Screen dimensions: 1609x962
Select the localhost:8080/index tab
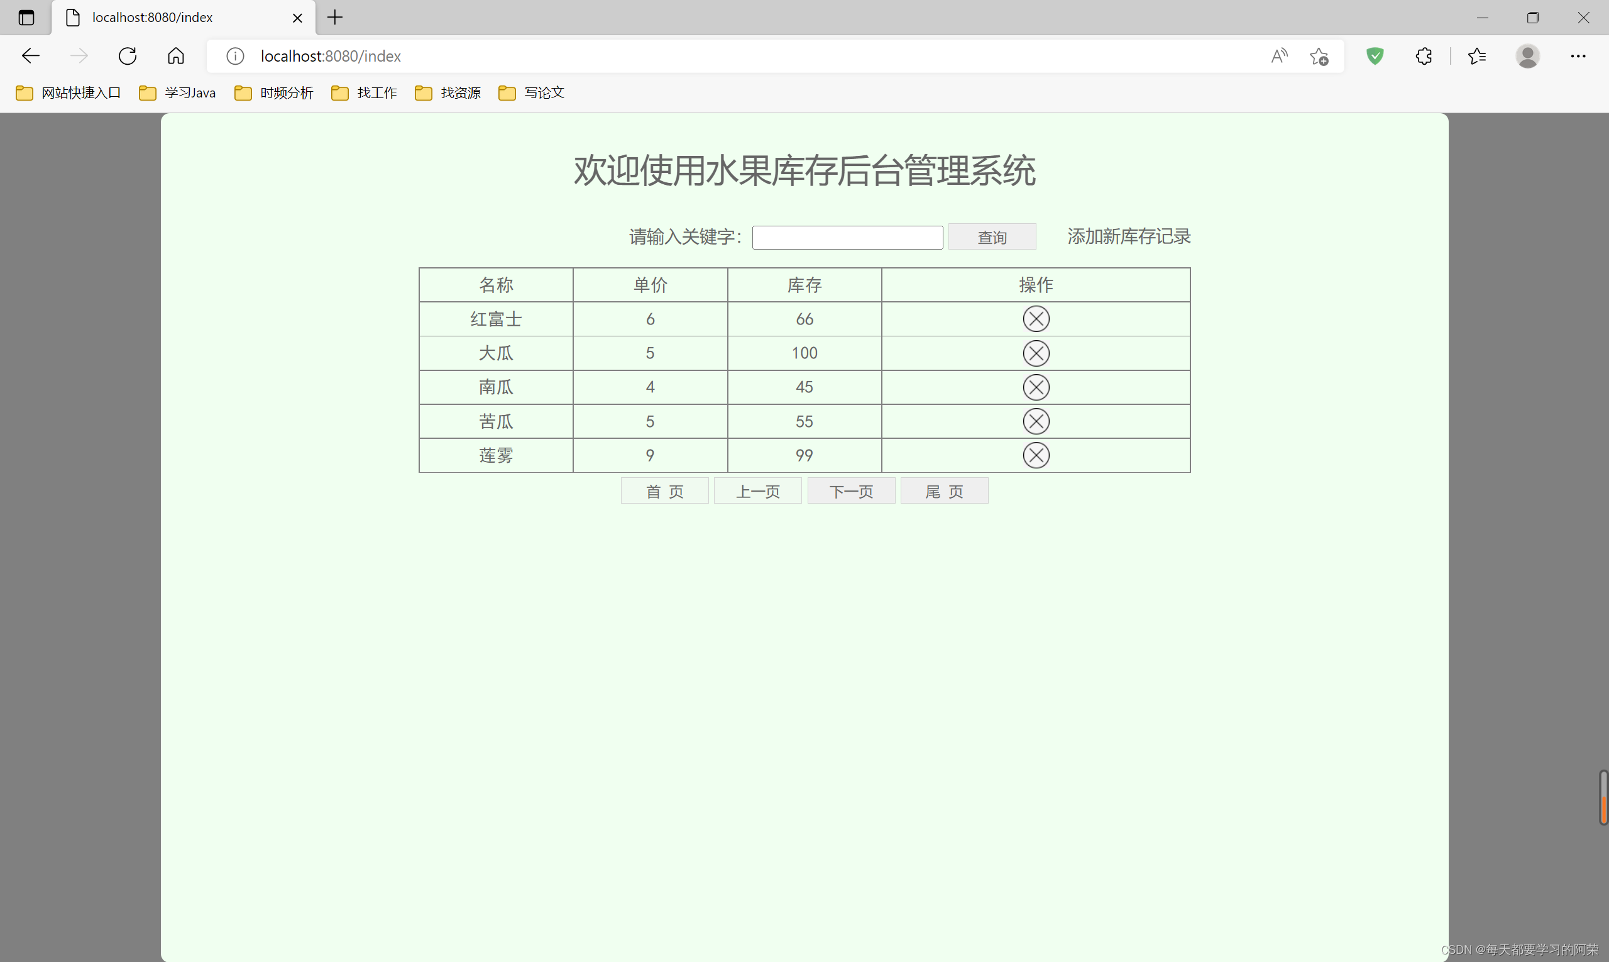point(184,18)
